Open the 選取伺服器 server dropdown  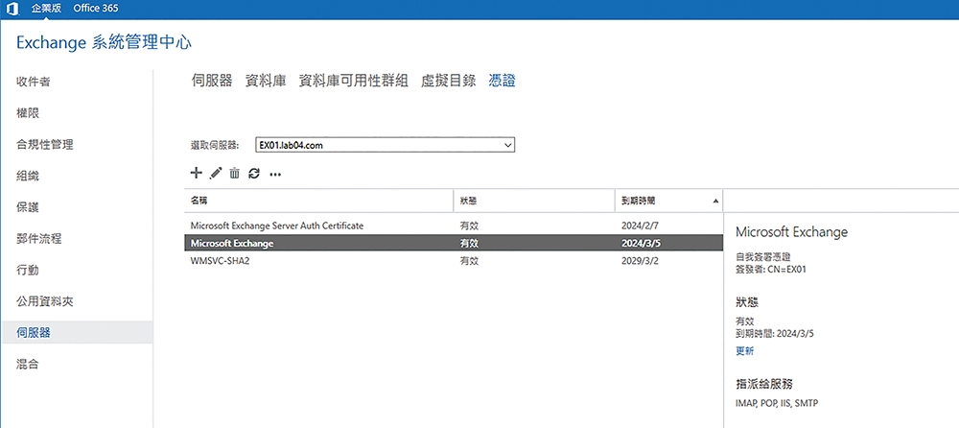[385, 145]
